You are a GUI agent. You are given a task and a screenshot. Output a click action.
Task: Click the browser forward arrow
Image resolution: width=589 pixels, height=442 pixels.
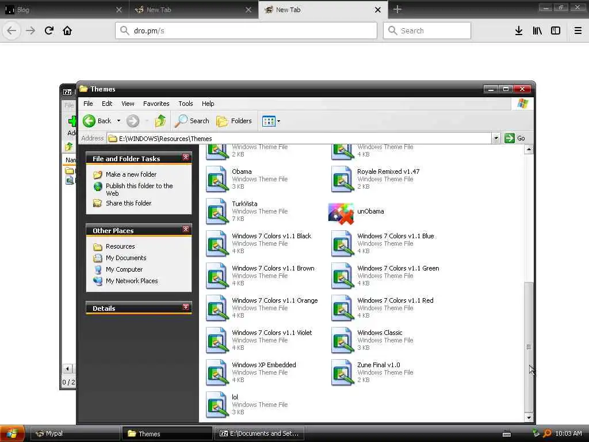pyautogui.click(x=30, y=31)
